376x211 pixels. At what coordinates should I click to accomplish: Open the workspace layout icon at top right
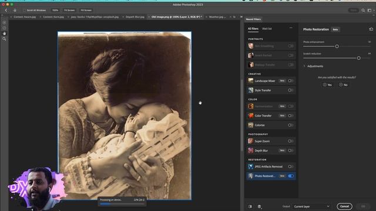click(x=370, y=11)
